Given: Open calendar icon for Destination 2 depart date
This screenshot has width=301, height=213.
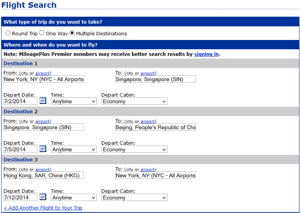Looking at the screenshot, I should pyautogui.click(x=43, y=149).
